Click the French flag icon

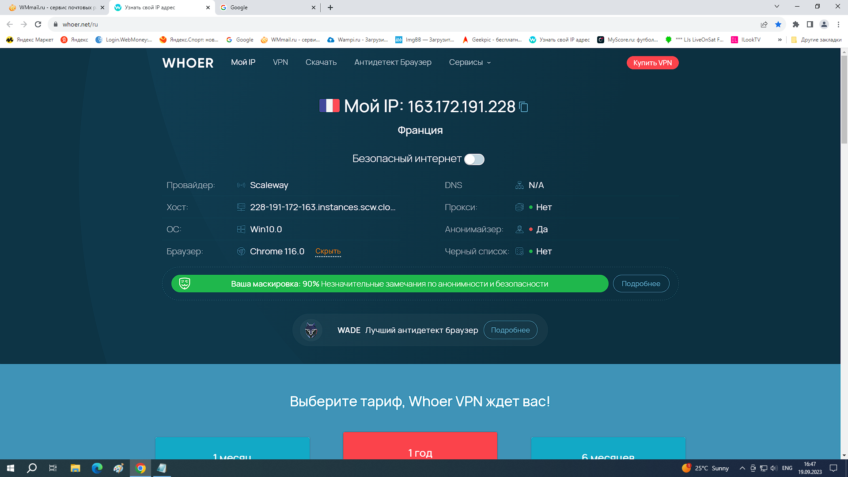point(329,106)
